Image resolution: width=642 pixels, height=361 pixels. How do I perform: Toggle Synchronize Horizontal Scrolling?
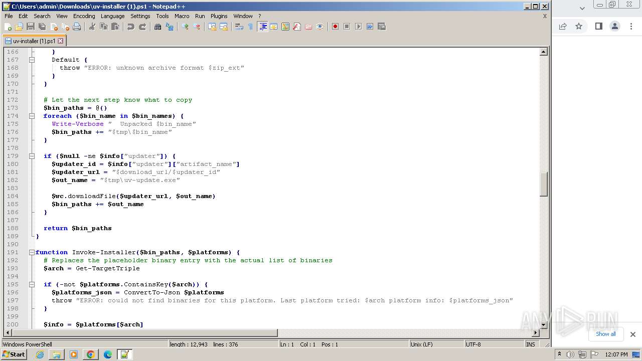click(224, 27)
